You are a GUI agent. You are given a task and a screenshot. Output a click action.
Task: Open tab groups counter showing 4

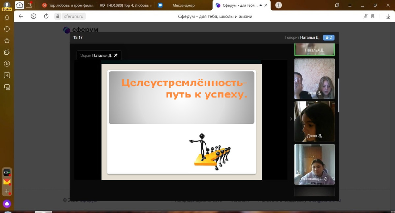point(20,5)
